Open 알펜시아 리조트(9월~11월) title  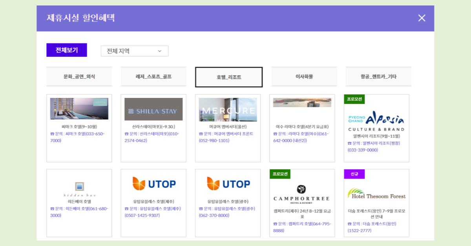[376, 136]
